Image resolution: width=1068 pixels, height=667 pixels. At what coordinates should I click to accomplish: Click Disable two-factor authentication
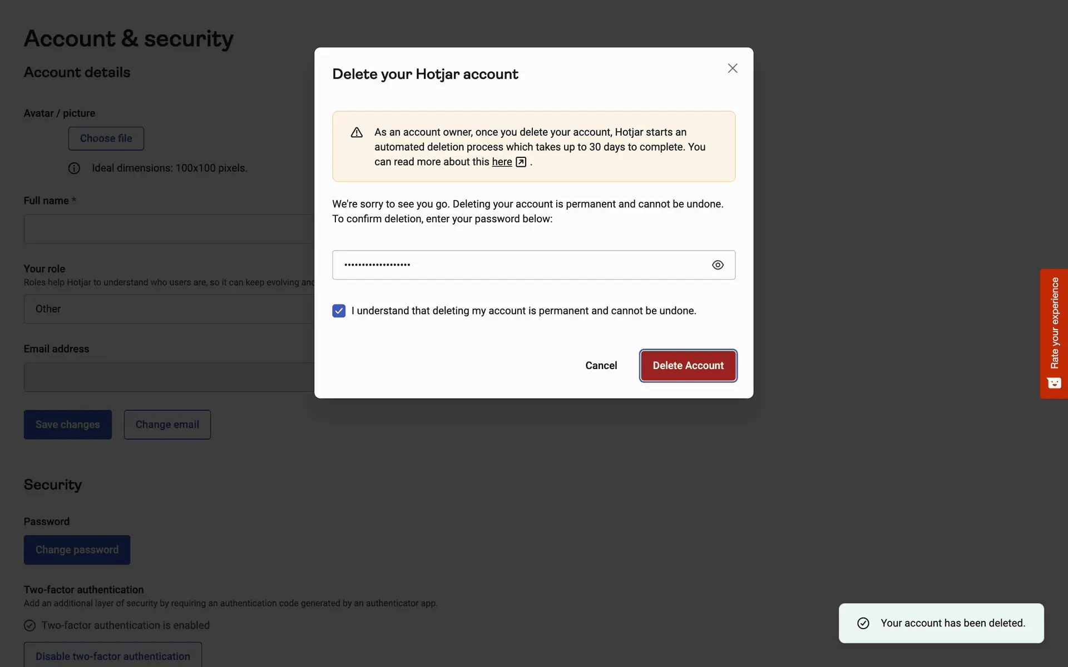pyautogui.click(x=113, y=656)
